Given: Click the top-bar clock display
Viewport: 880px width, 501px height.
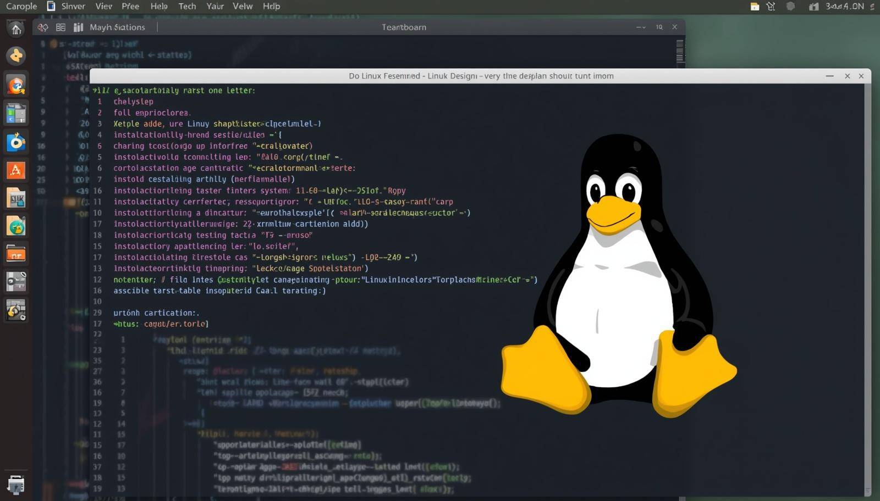Looking at the screenshot, I should pyautogui.click(x=845, y=7).
